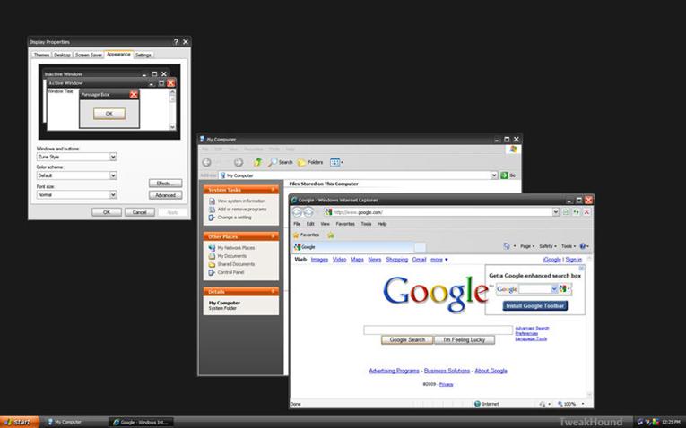Click the Go button beside Address bar
The height and width of the screenshot is (428, 686).
pyautogui.click(x=508, y=175)
